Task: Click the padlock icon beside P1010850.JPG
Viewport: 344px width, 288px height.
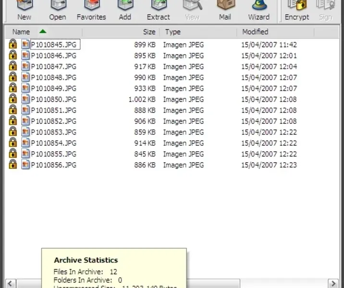Action: [x=13, y=98]
